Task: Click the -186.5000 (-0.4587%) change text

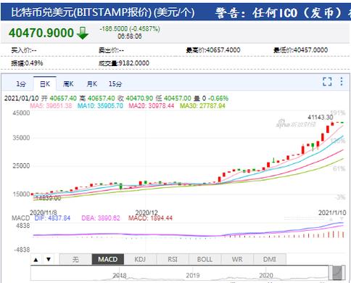Action: [x=130, y=29]
